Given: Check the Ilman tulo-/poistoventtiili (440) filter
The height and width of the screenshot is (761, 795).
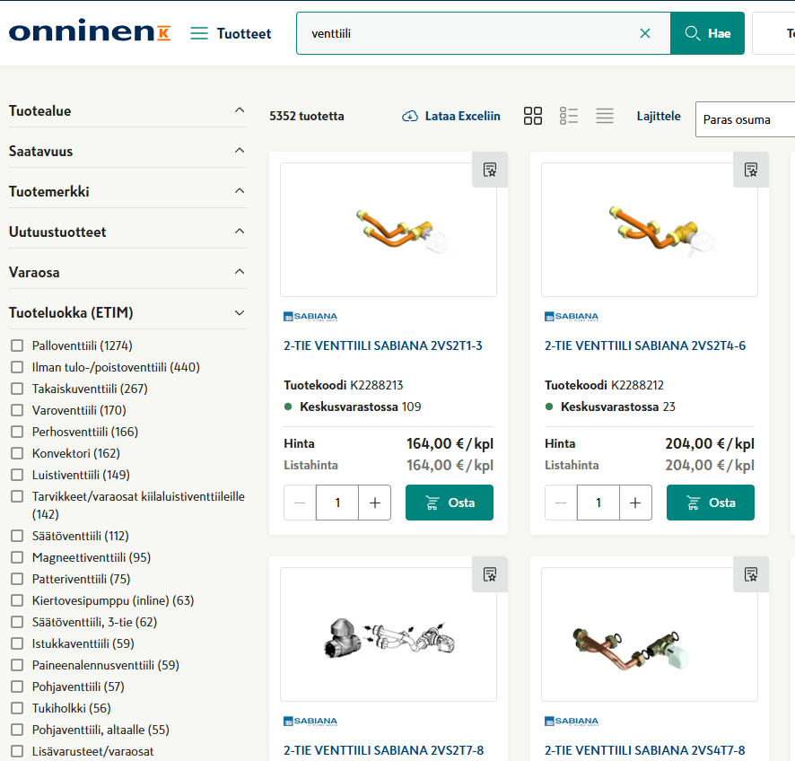Looking at the screenshot, I should coord(17,367).
